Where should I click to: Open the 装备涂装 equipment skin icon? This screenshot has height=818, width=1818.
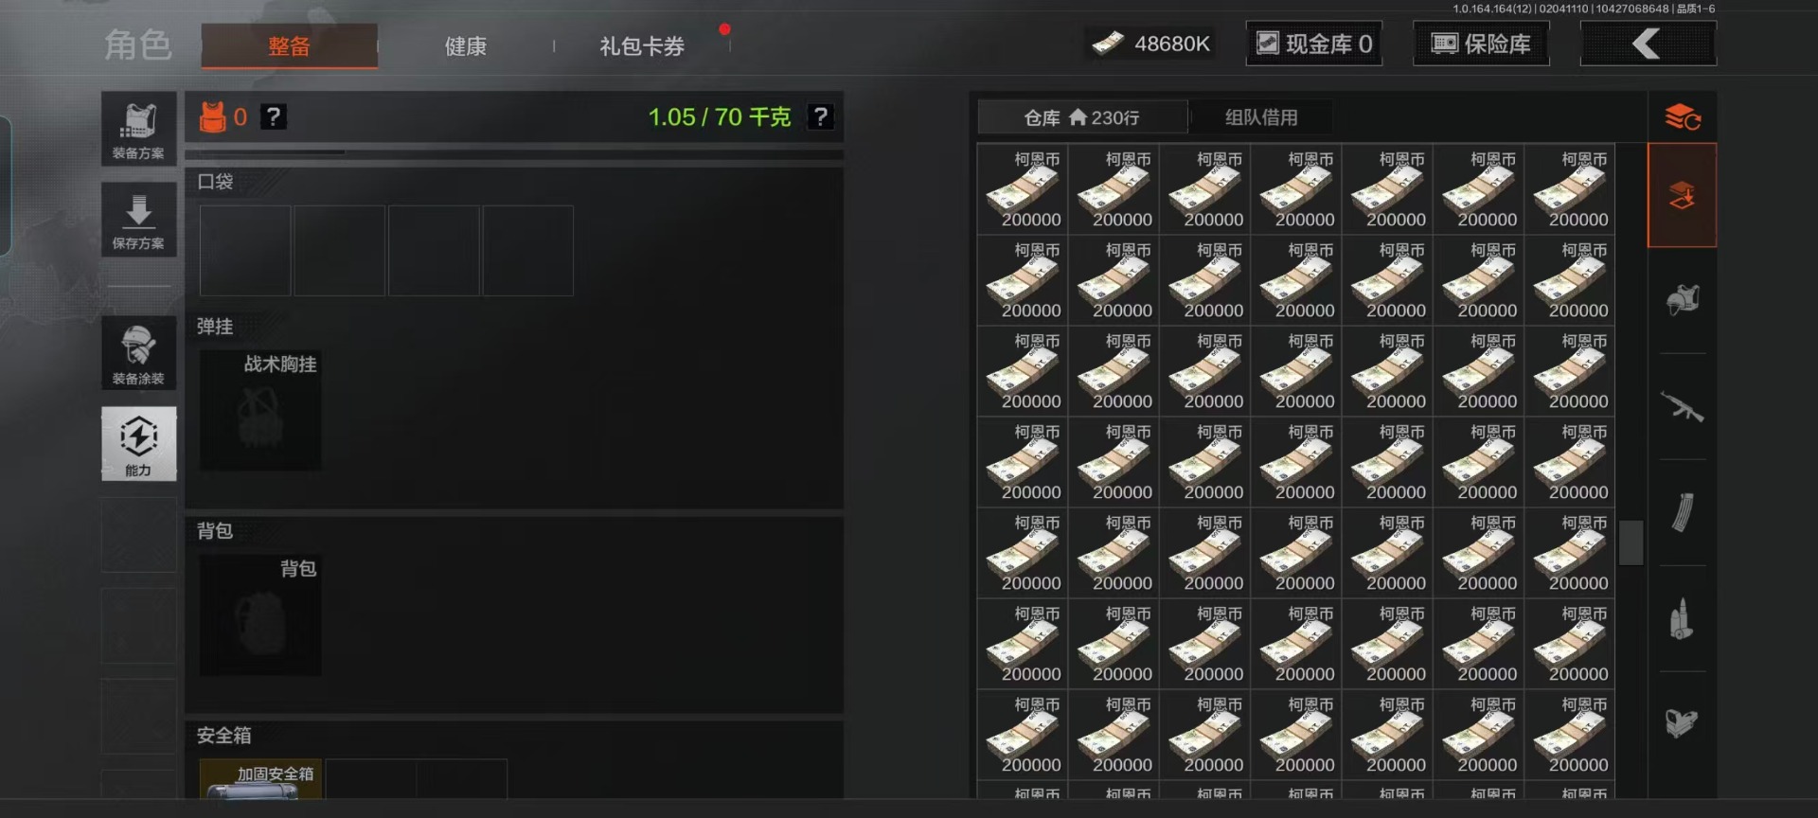(x=138, y=352)
